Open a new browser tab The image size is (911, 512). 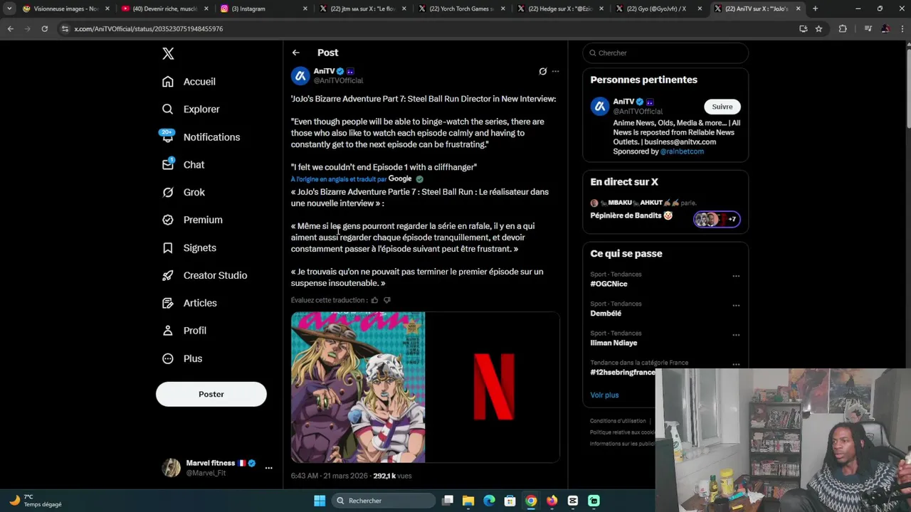click(815, 9)
